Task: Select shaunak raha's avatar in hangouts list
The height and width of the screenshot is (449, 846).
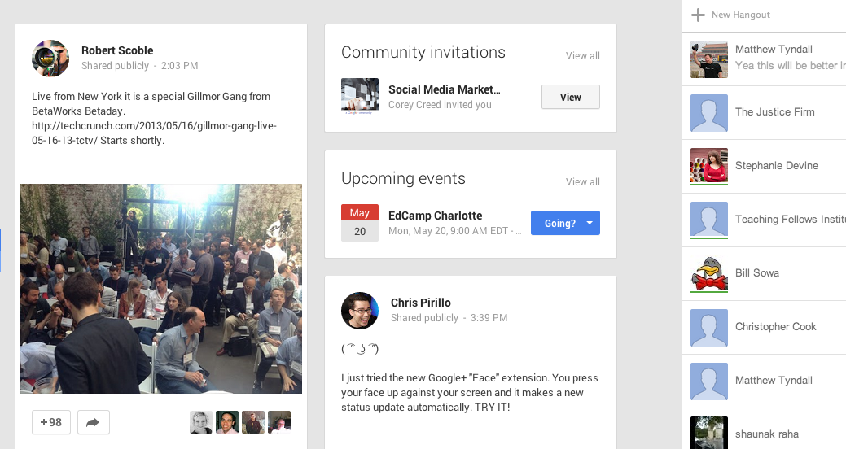Action: click(x=708, y=433)
